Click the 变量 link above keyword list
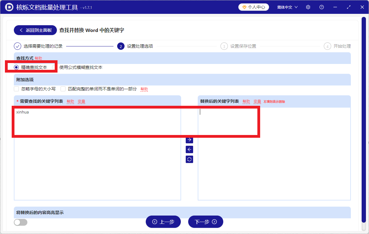Image resolution: width=369 pixels, height=234 pixels. pos(81,101)
